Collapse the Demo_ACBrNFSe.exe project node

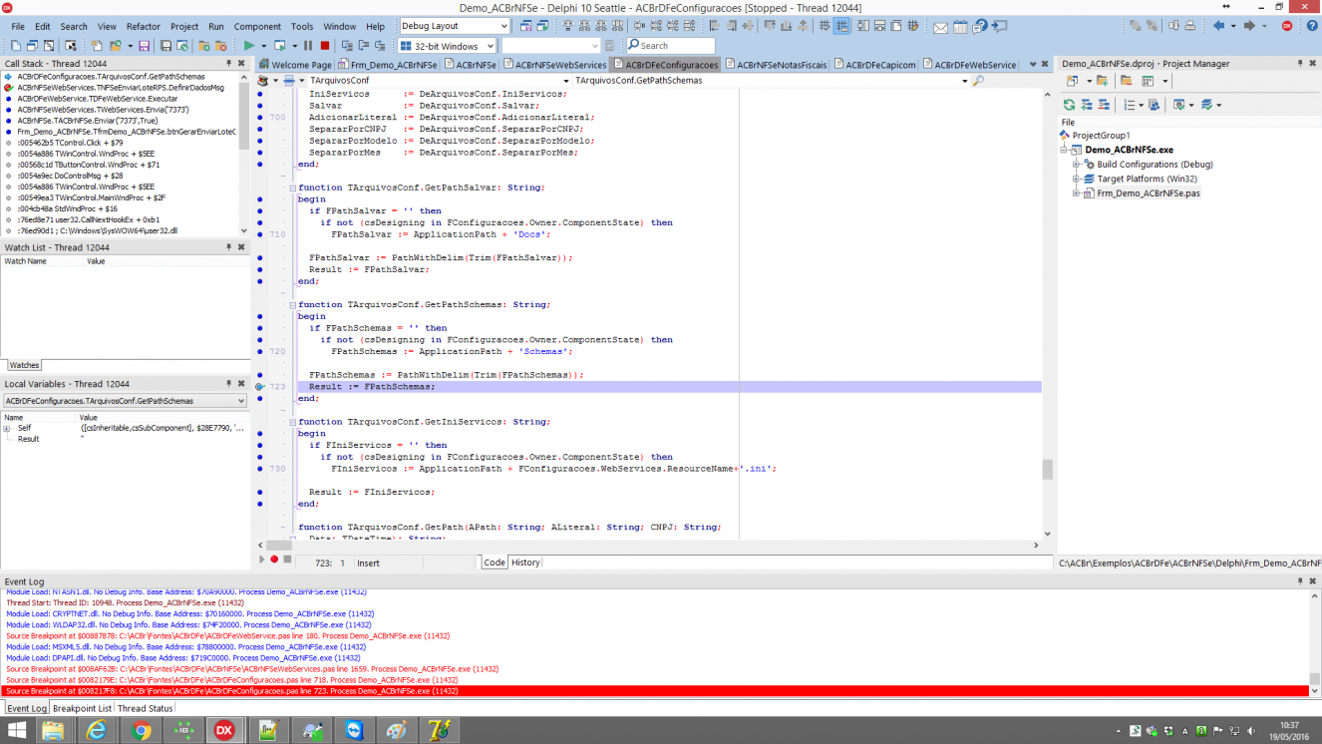[x=1065, y=150]
